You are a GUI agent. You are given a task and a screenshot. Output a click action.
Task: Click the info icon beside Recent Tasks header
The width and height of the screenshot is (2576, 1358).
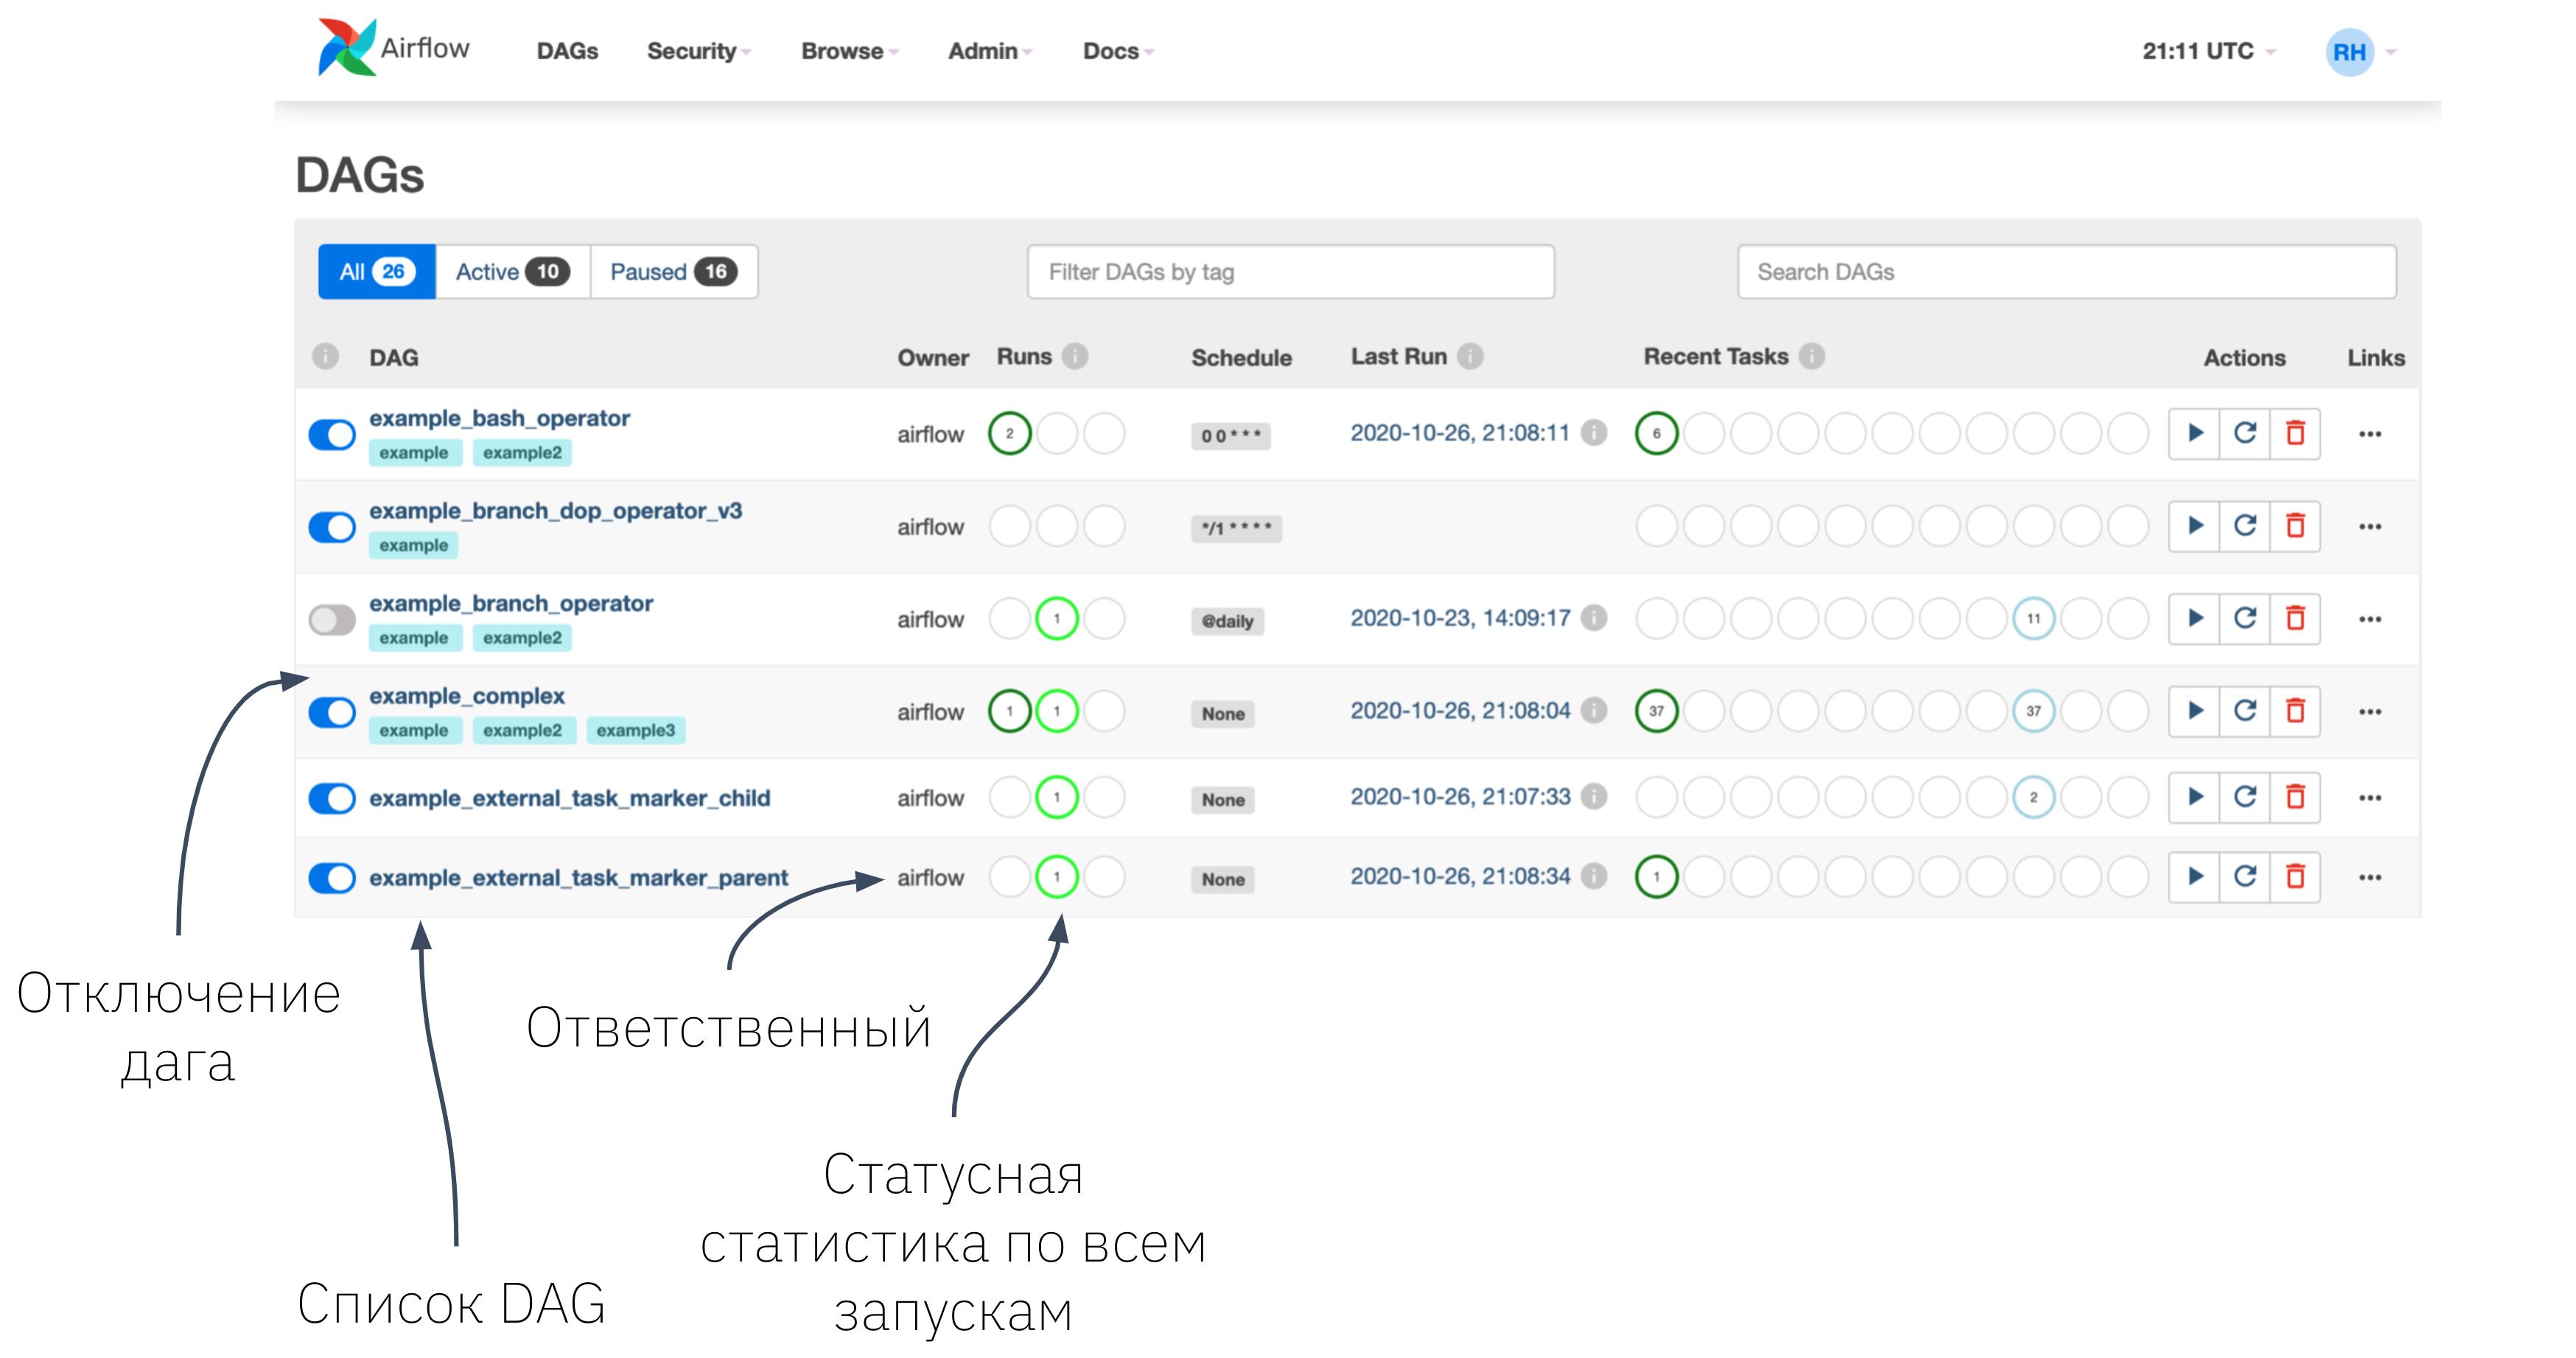(x=1811, y=356)
